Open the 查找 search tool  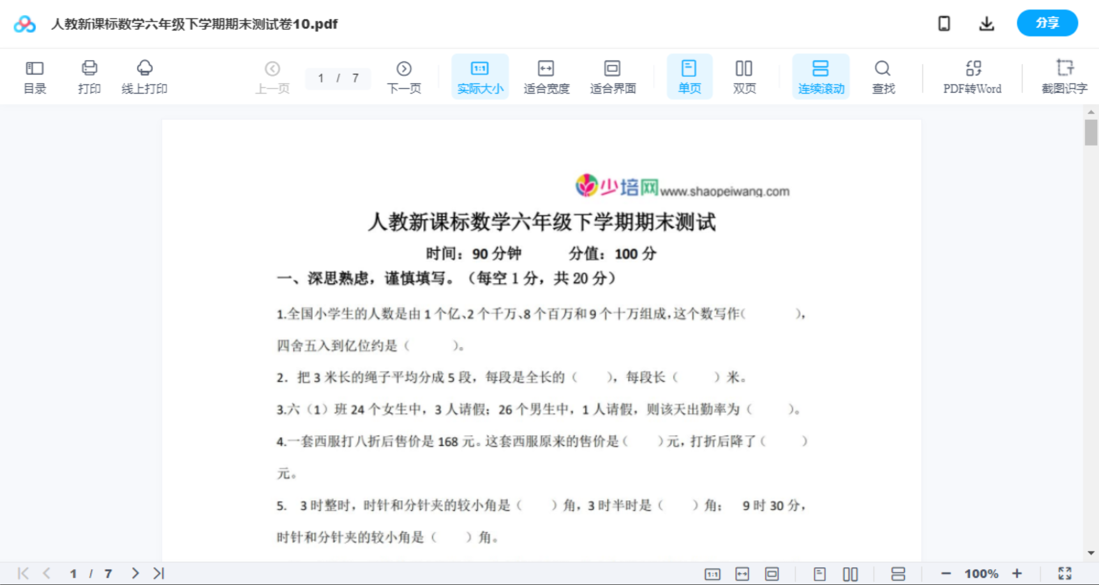[x=883, y=77]
